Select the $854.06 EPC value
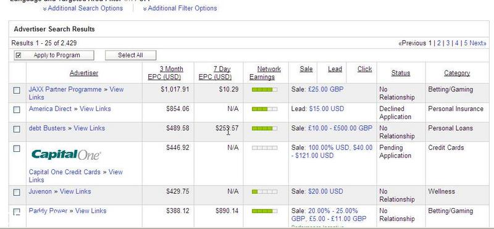Viewport: 494px width, 229px height. [178, 109]
